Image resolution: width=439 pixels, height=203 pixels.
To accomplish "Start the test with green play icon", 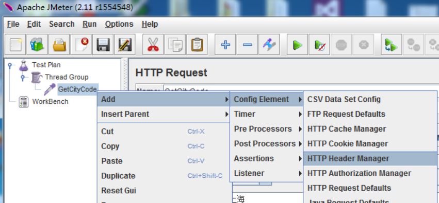I will click(x=297, y=45).
